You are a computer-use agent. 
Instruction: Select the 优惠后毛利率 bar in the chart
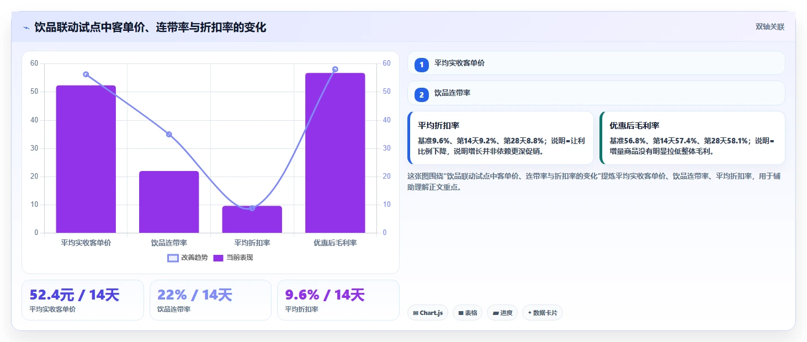coord(335,153)
